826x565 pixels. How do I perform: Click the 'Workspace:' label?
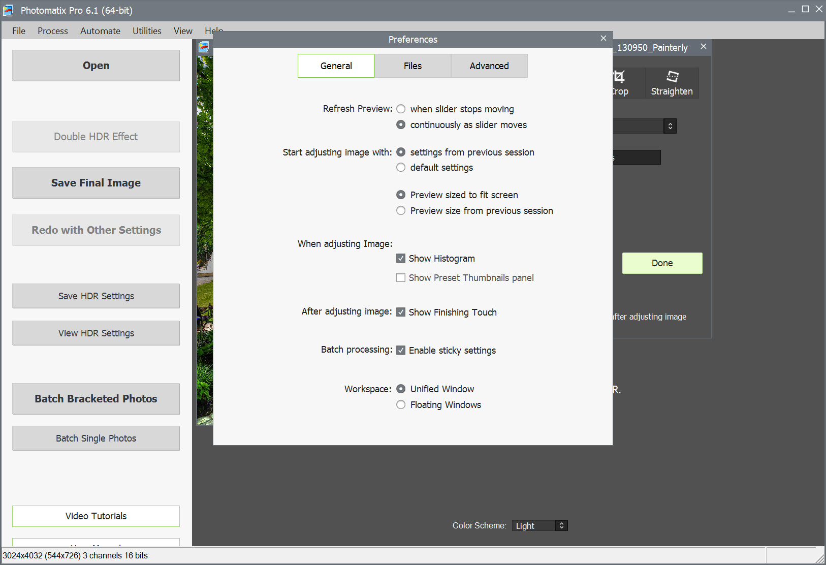pyautogui.click(x=368, y=389)
